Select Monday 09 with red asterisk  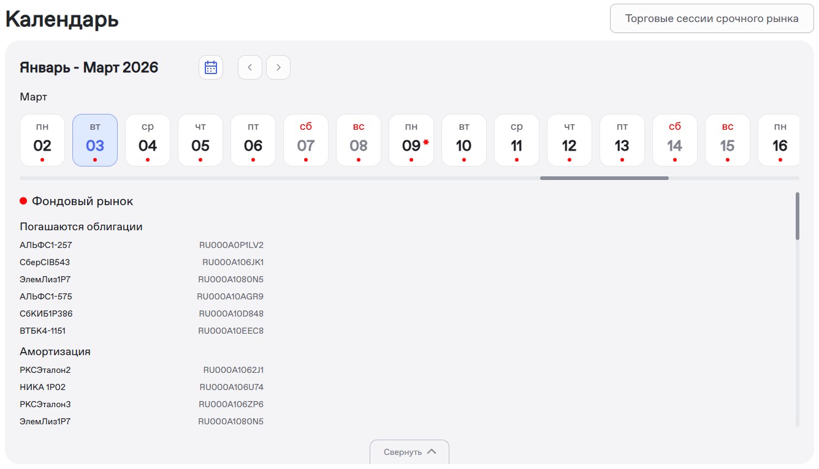click(x=411, y=140)
